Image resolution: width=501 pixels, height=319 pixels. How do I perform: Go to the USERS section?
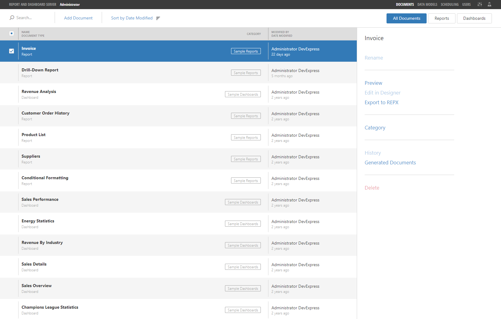pyautogui.click(x=466, y=4)
